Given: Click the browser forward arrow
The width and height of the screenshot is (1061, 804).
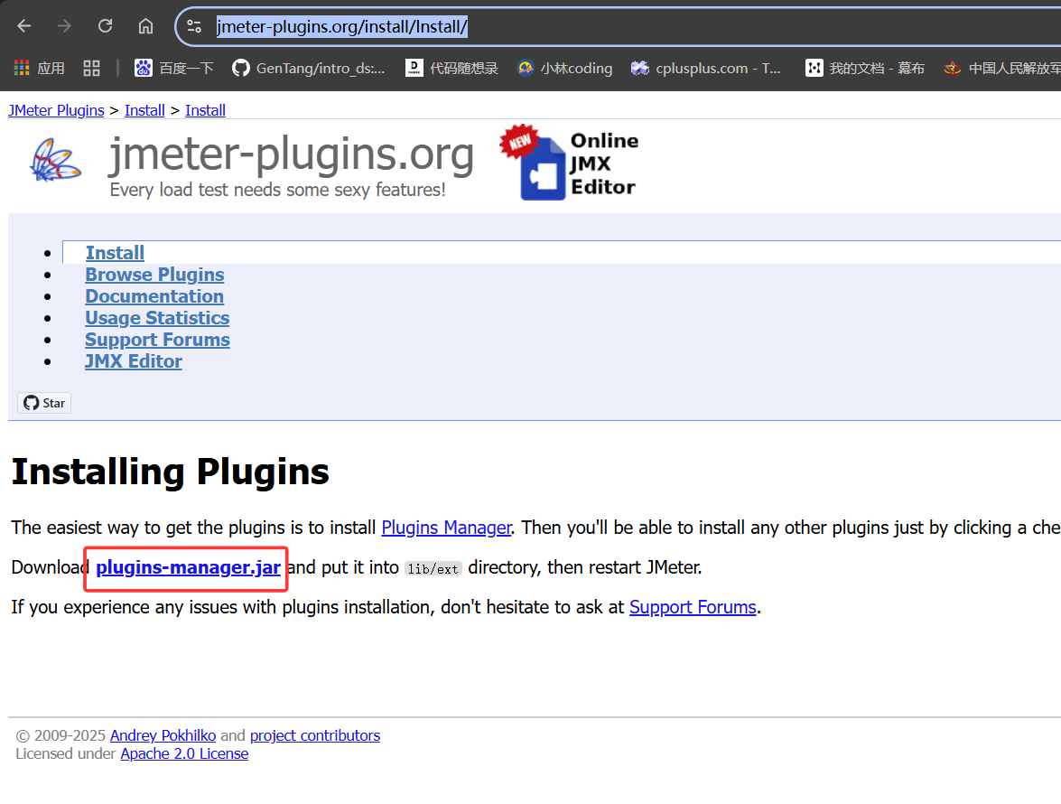Looking at the screenshot, I should tap(64, 26).
